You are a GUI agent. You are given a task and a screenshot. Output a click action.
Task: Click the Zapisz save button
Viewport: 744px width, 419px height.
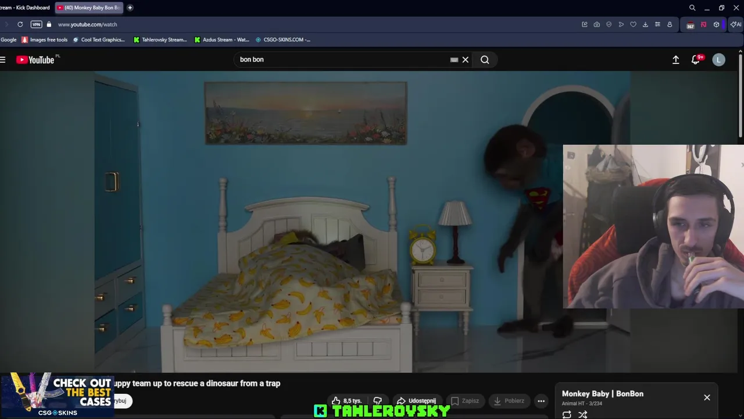click(465, 400)
